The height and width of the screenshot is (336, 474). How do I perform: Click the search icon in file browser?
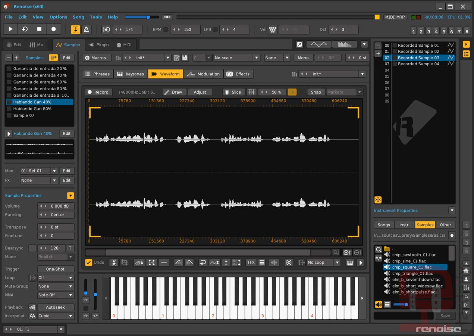click(379, 249)
